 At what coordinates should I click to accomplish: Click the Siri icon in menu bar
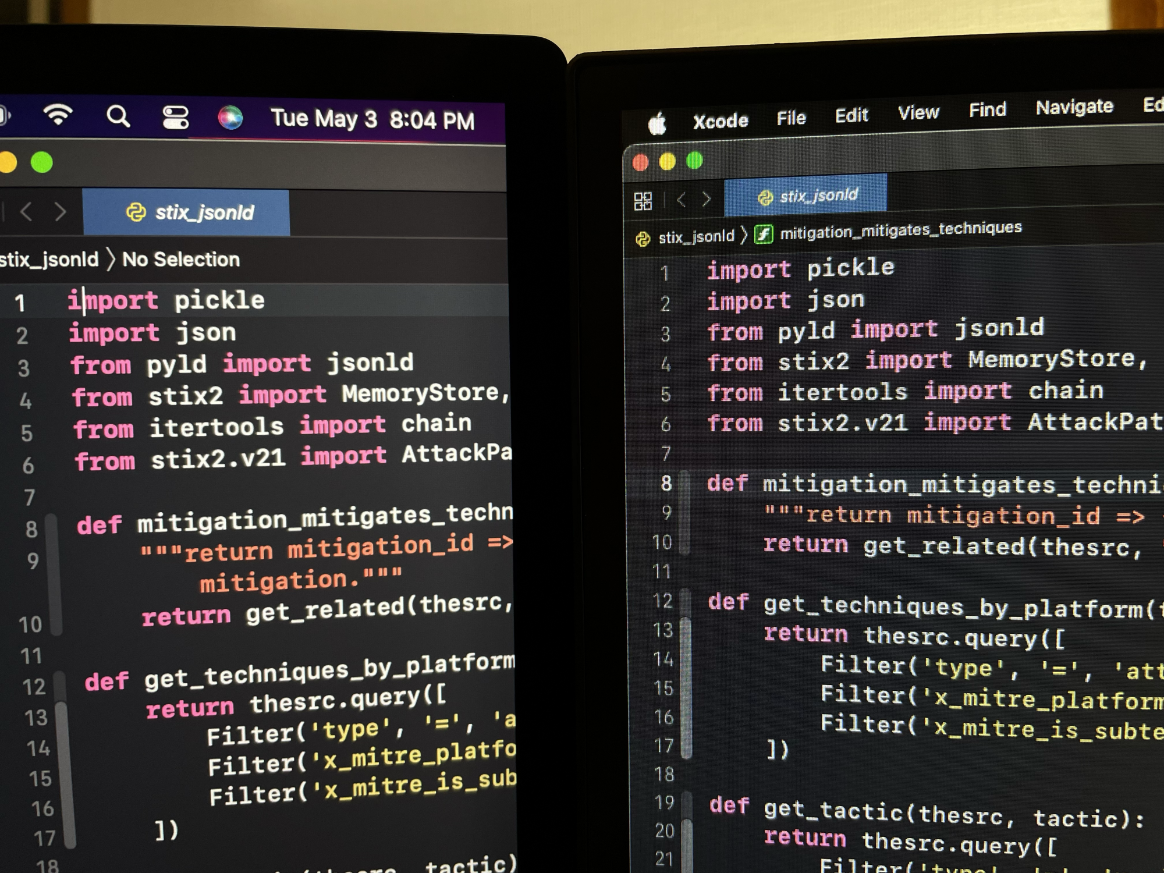[x=230, y=118]
